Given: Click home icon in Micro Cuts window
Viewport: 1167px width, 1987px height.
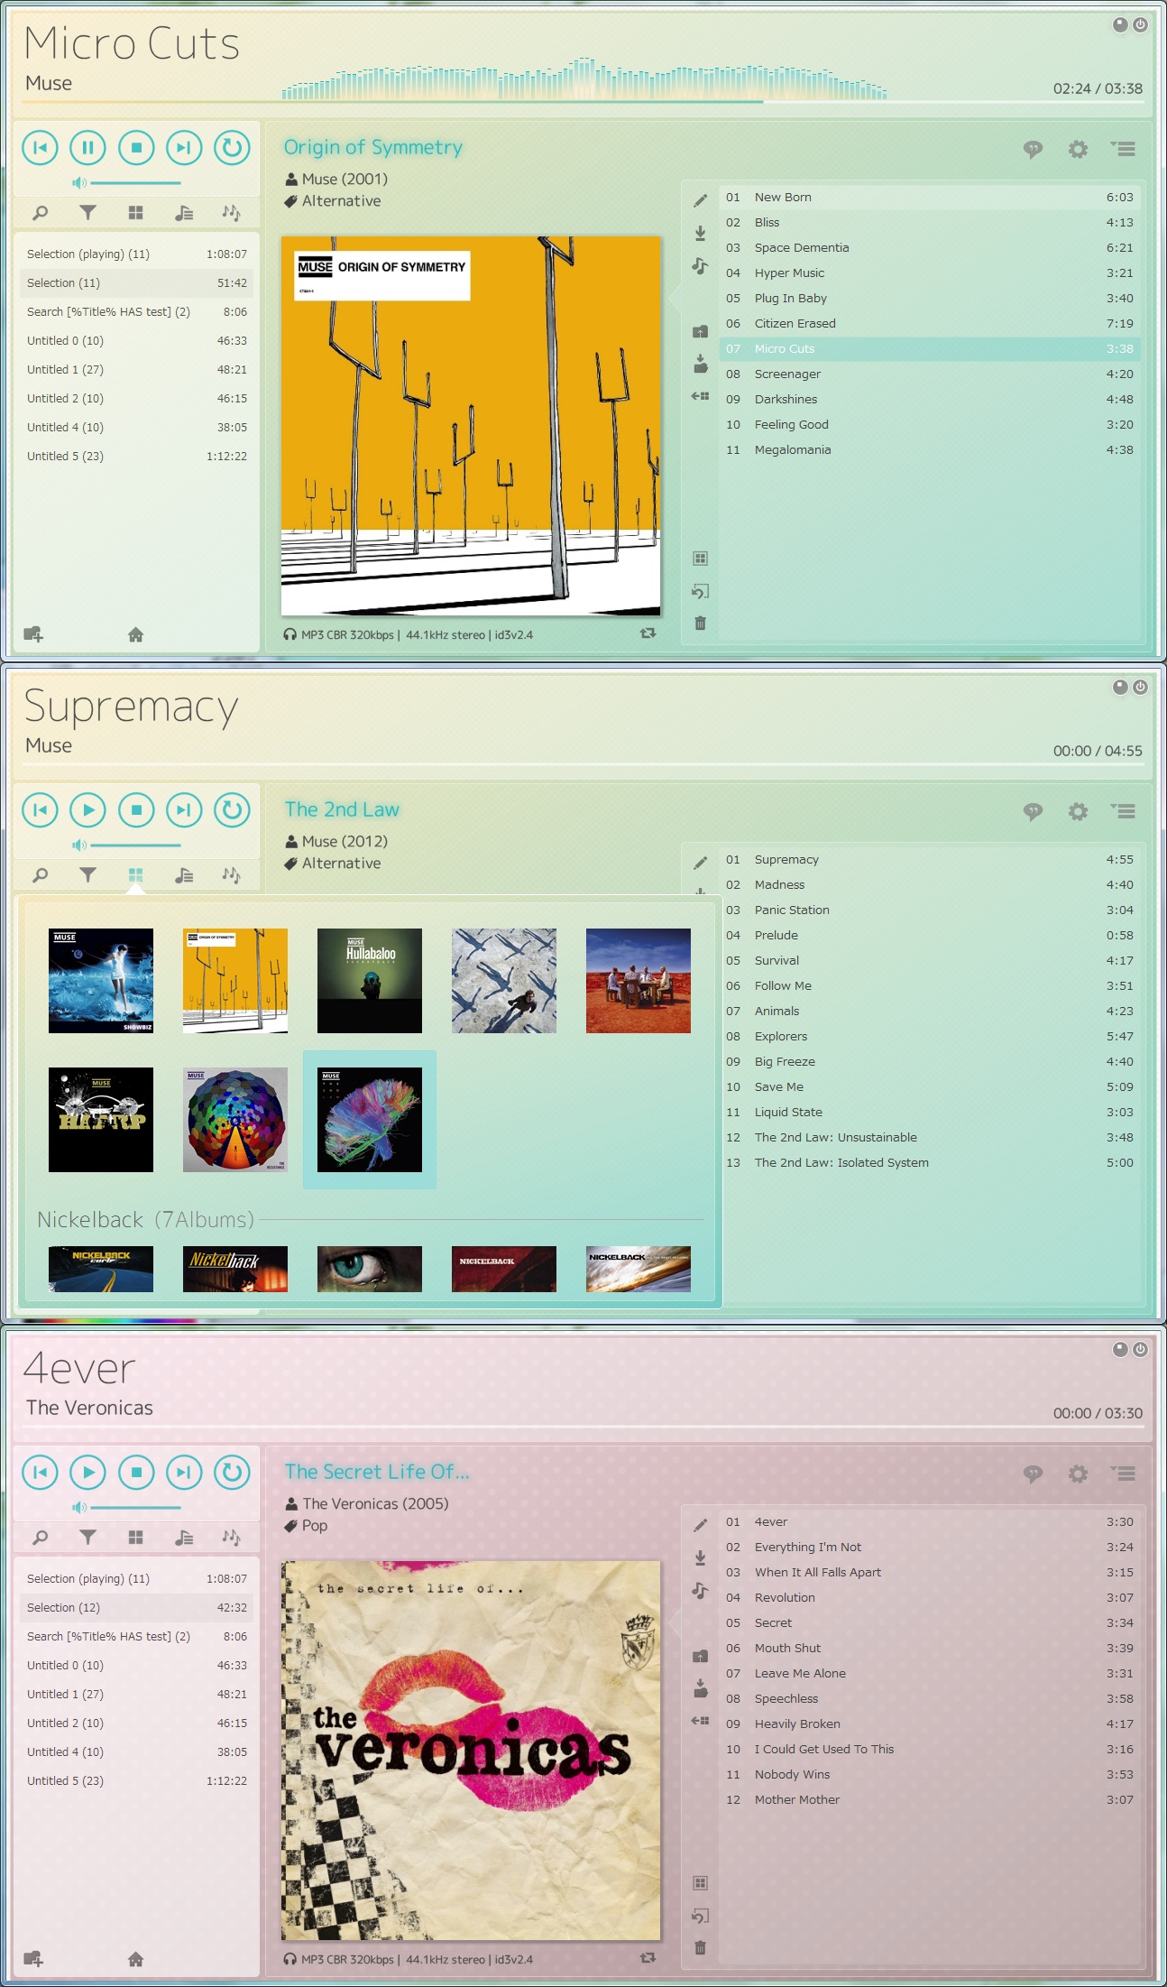Looking at the screenshot, I should click(135, 634).
